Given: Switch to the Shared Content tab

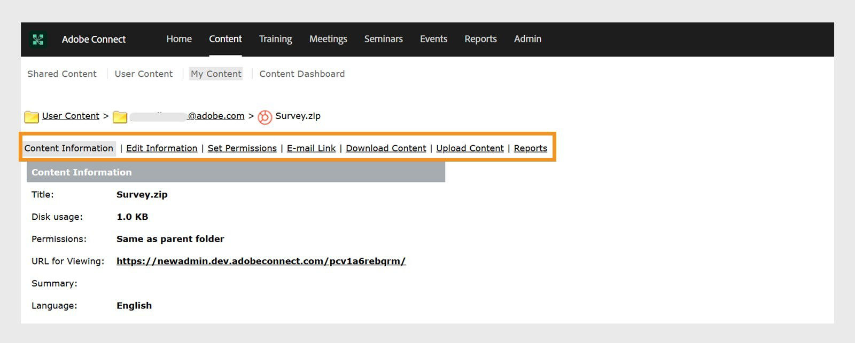Looking at the screenshot, I should point(62,74).
